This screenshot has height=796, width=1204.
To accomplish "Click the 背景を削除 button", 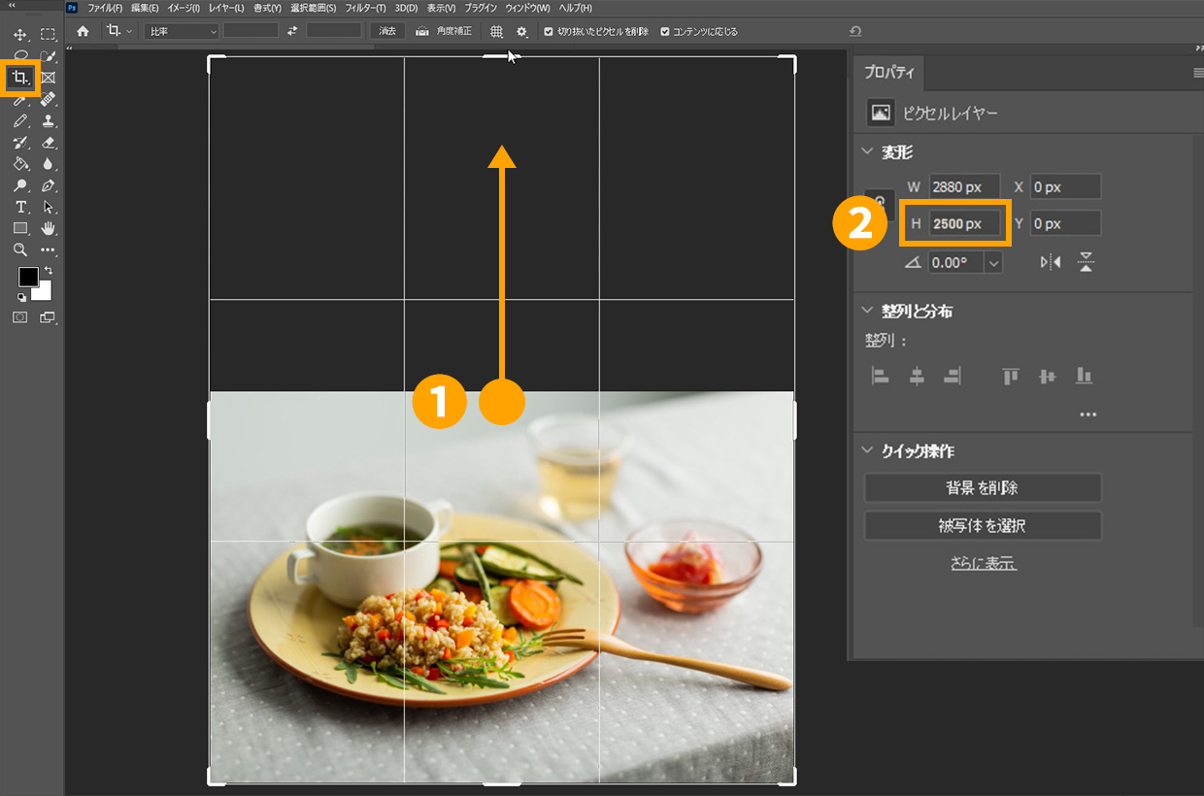I will 983,487.
